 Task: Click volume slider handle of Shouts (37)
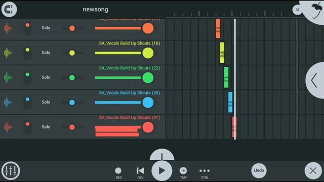click(148, 127)
